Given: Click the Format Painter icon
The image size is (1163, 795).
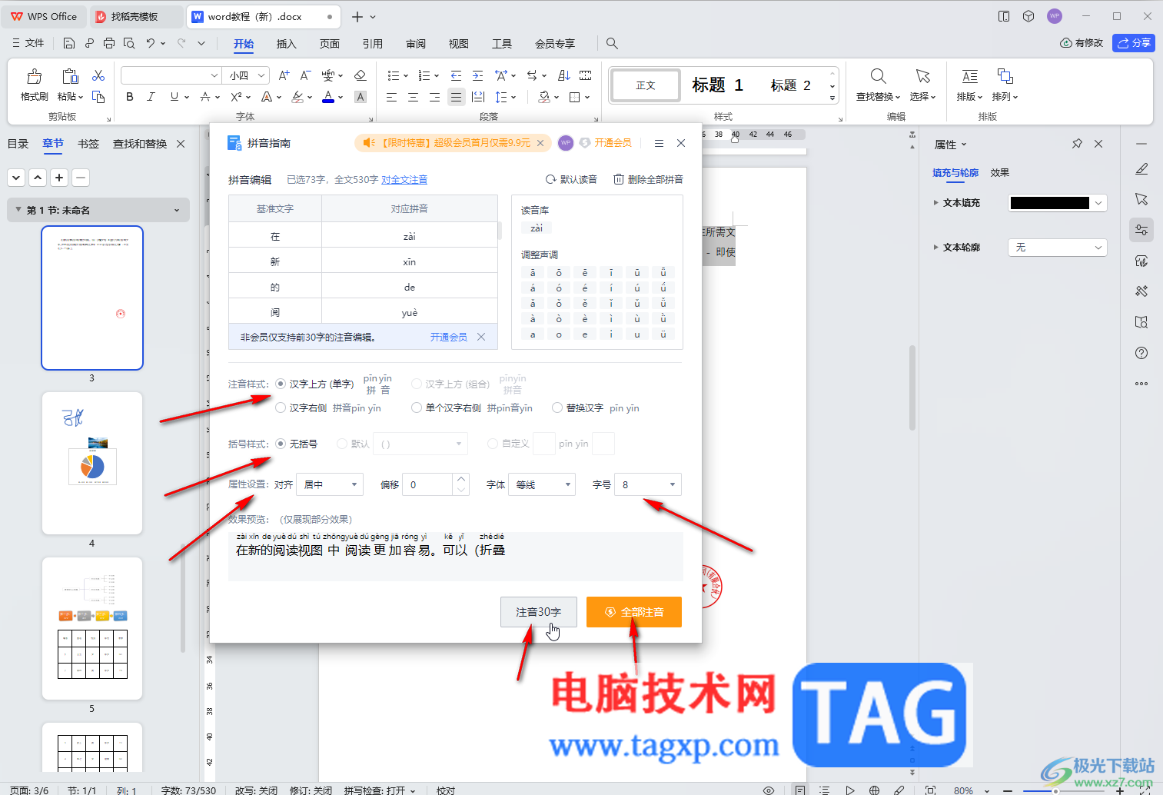Looking at the screenshot, I should [34, 76].
